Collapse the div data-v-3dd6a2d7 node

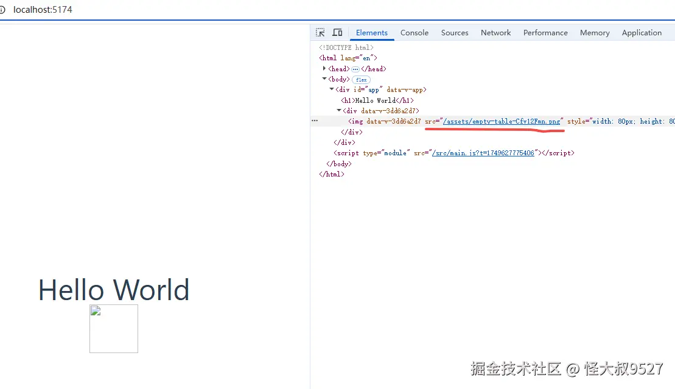[339, 110]
